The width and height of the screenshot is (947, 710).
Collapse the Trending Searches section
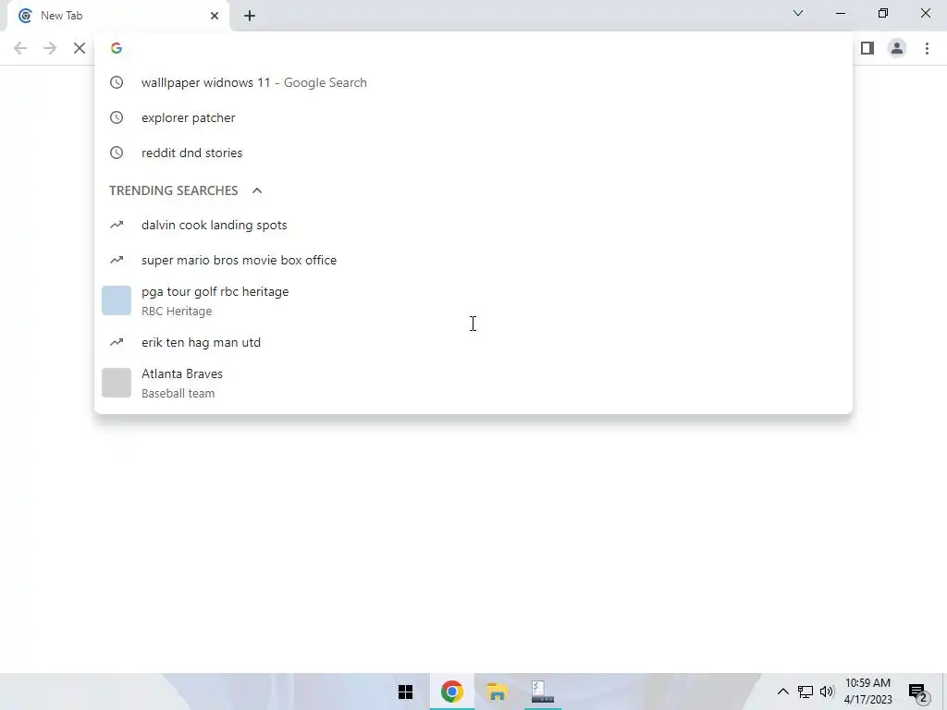pyautogui.click(x=257, y=190)
